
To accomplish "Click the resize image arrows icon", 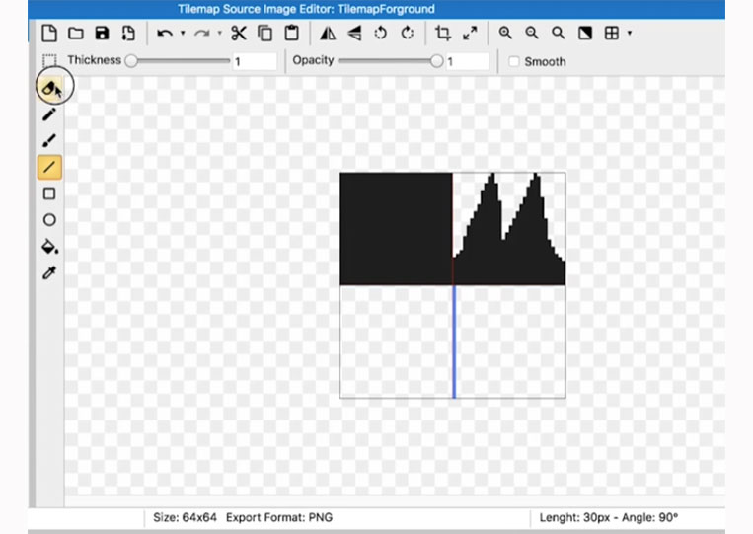I will [470, 34].
